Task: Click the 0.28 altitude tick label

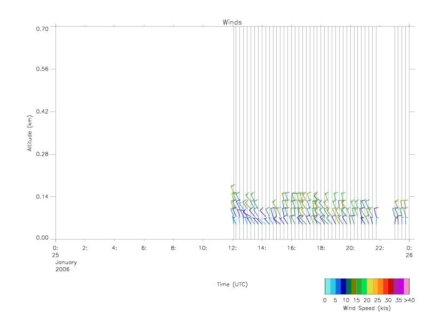Action: pyautogui.click(x=42, y=154)
